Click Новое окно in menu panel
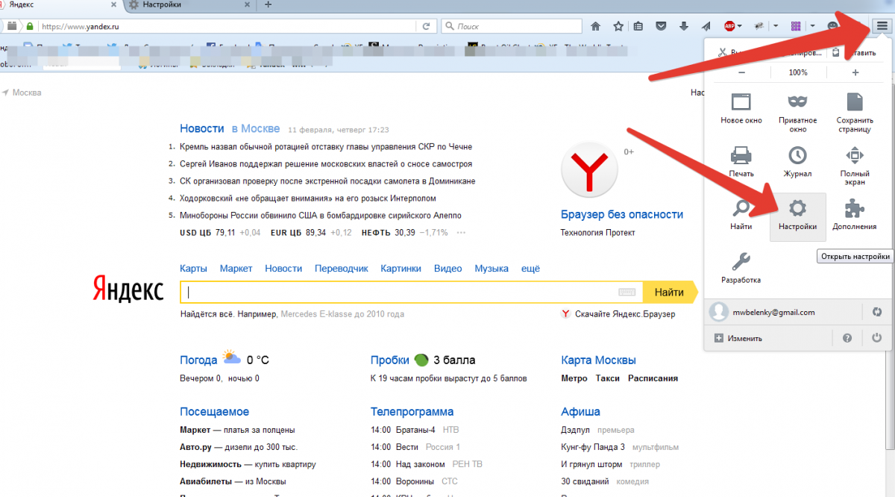Image resolution: width=895 pixels, height=497 pixels. (741, 108)
